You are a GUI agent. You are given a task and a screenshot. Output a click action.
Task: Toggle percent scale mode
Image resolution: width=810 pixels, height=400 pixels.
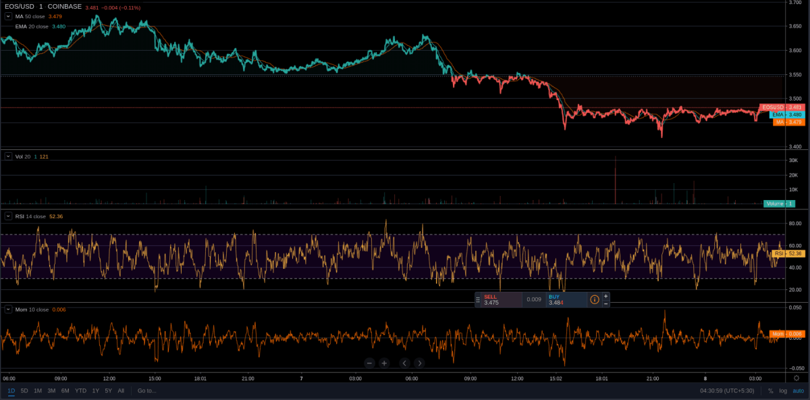coord(770,391)
